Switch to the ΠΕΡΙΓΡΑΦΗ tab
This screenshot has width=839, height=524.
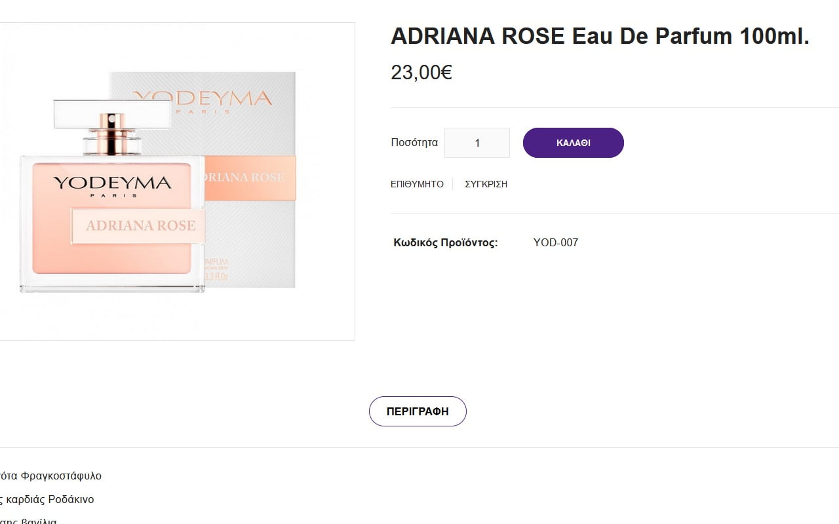tap(418, 411)
